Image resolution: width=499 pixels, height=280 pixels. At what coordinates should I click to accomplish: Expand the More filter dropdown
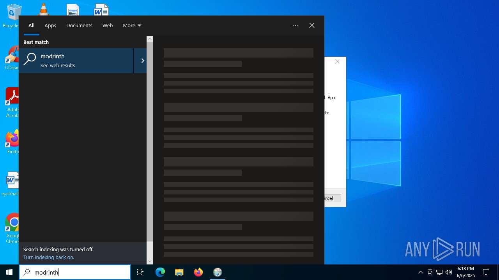point(132,26)
